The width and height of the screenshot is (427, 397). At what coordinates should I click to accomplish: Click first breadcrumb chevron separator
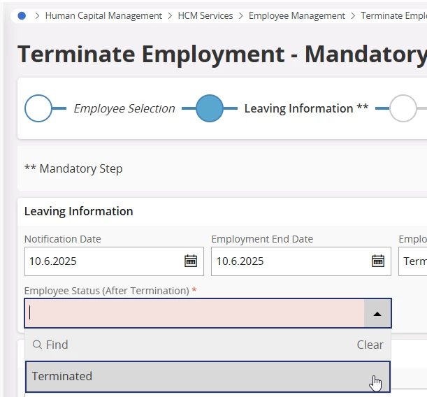point(37,15)
